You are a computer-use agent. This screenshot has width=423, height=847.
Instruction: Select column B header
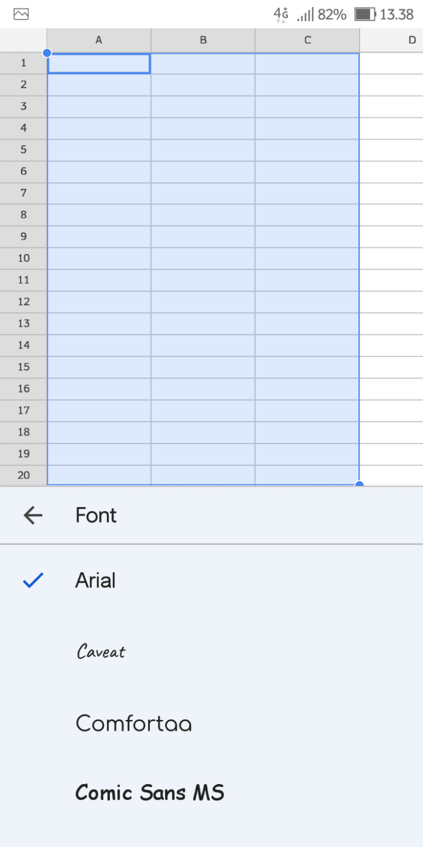202,40
